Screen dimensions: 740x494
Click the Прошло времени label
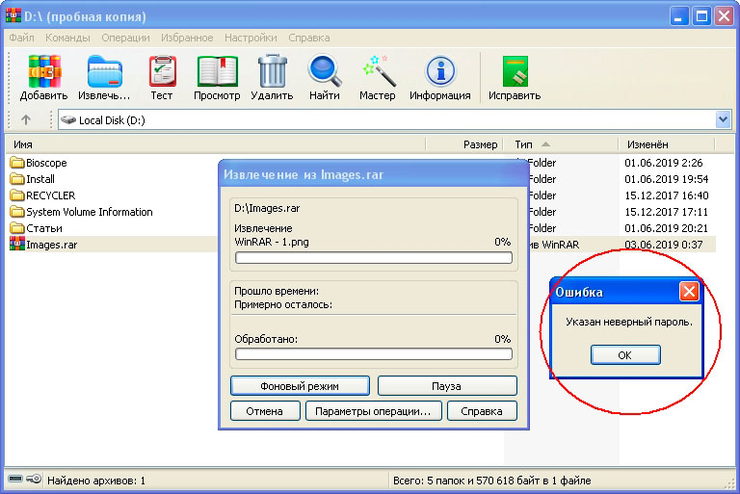[x=277, y=291]
